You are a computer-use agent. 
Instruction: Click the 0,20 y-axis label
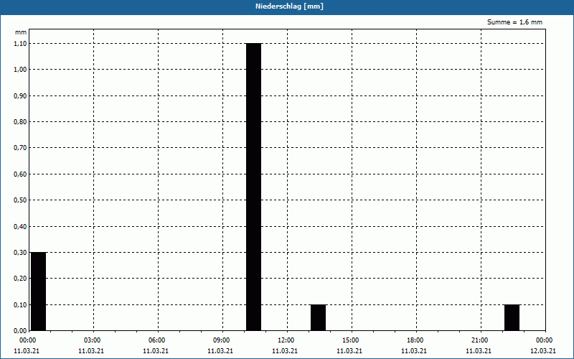click(20, 279)
